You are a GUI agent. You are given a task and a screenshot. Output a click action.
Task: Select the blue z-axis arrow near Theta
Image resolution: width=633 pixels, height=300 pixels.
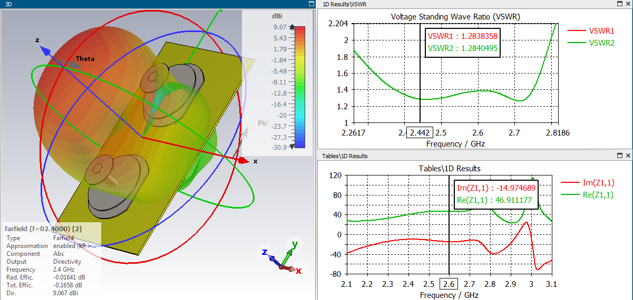coord(46,51)
